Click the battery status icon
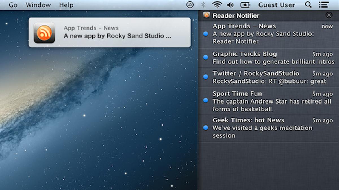The image size is (339, 190). [x=245, y=5]
